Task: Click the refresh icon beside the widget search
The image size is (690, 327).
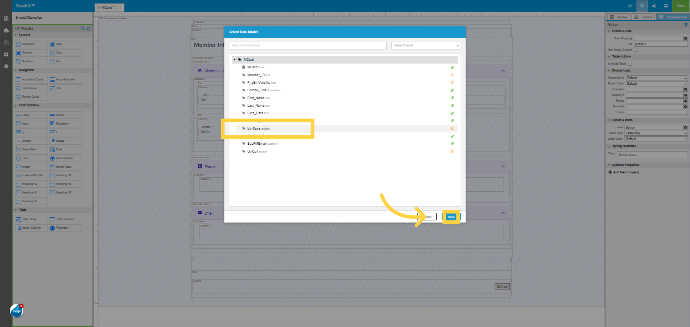Action: click(88, 28)
